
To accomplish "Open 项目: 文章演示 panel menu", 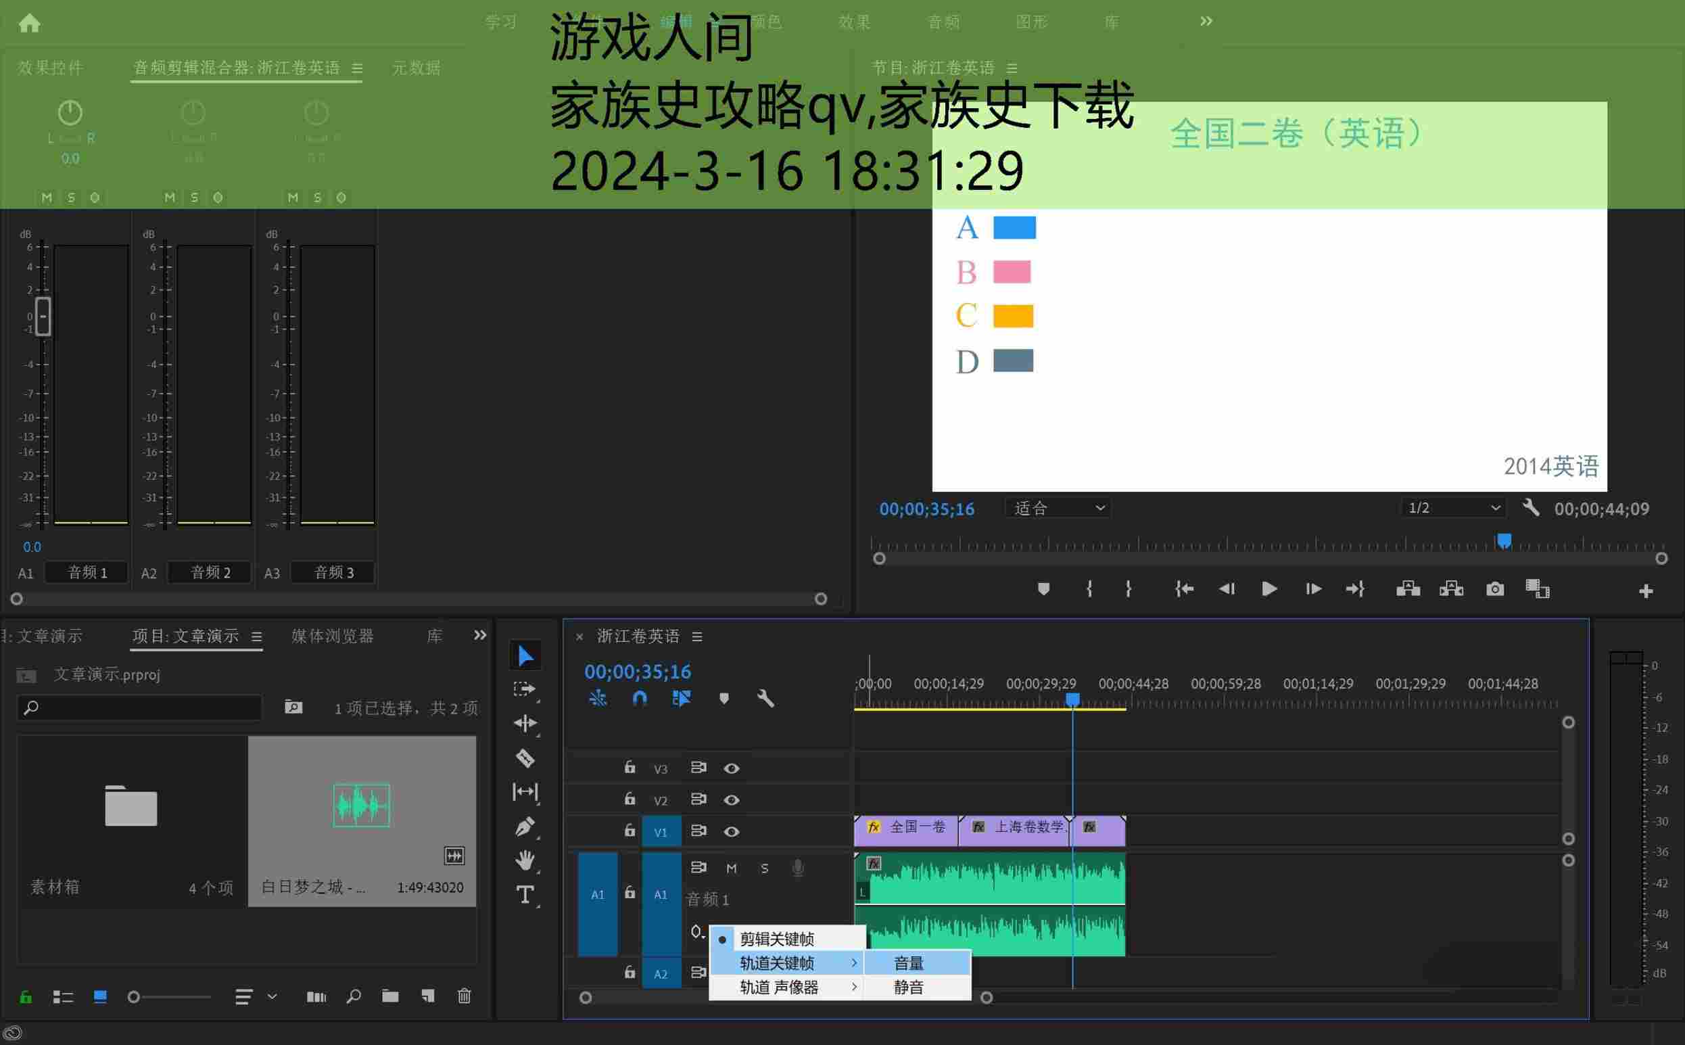I will [256, 636].
